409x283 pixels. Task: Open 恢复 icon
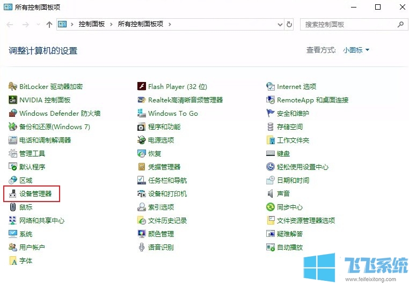pyautogui.click(x=142, y=153)
